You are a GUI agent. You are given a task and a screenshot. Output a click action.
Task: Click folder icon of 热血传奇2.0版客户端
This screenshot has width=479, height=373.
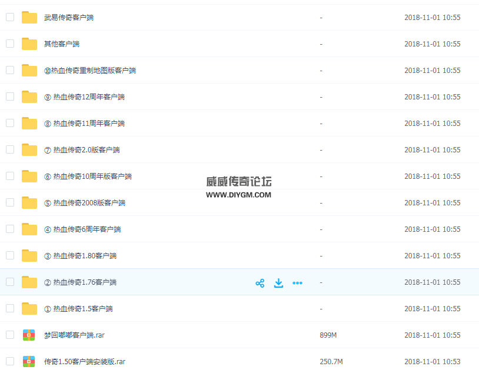(29, 149)
